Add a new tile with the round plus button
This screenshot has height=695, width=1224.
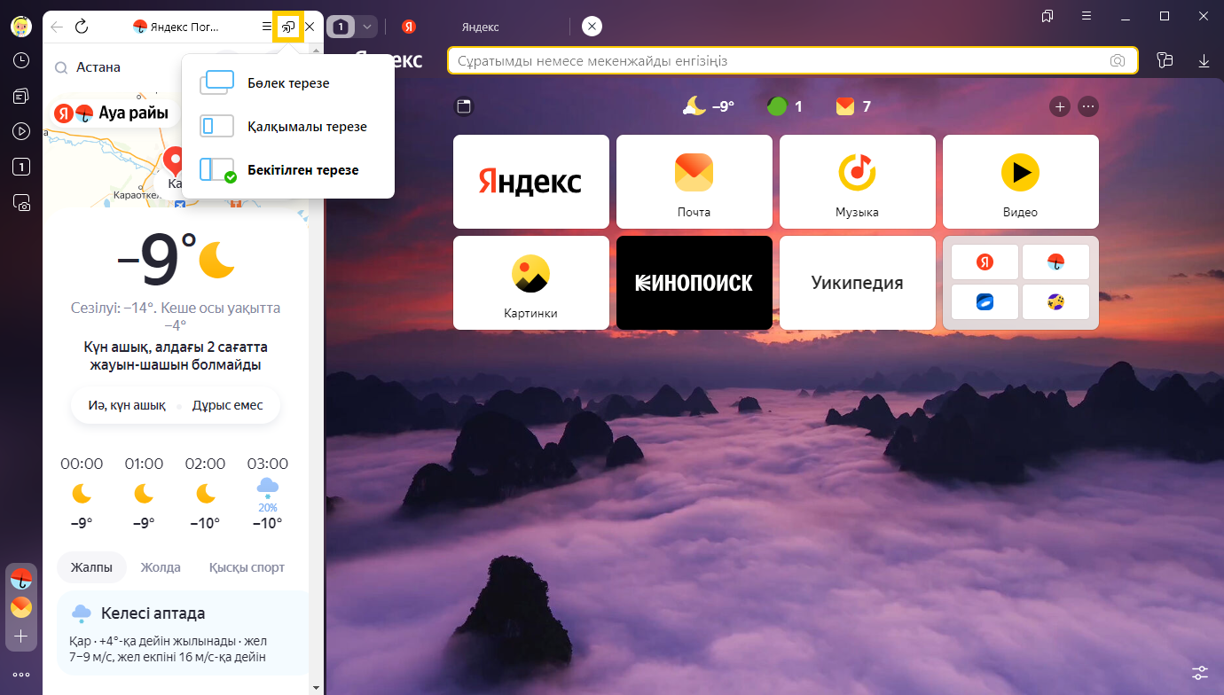tap(1060, 106)
